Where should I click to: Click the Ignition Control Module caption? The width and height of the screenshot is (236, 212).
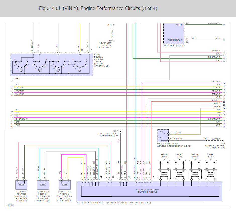(90, 203)
